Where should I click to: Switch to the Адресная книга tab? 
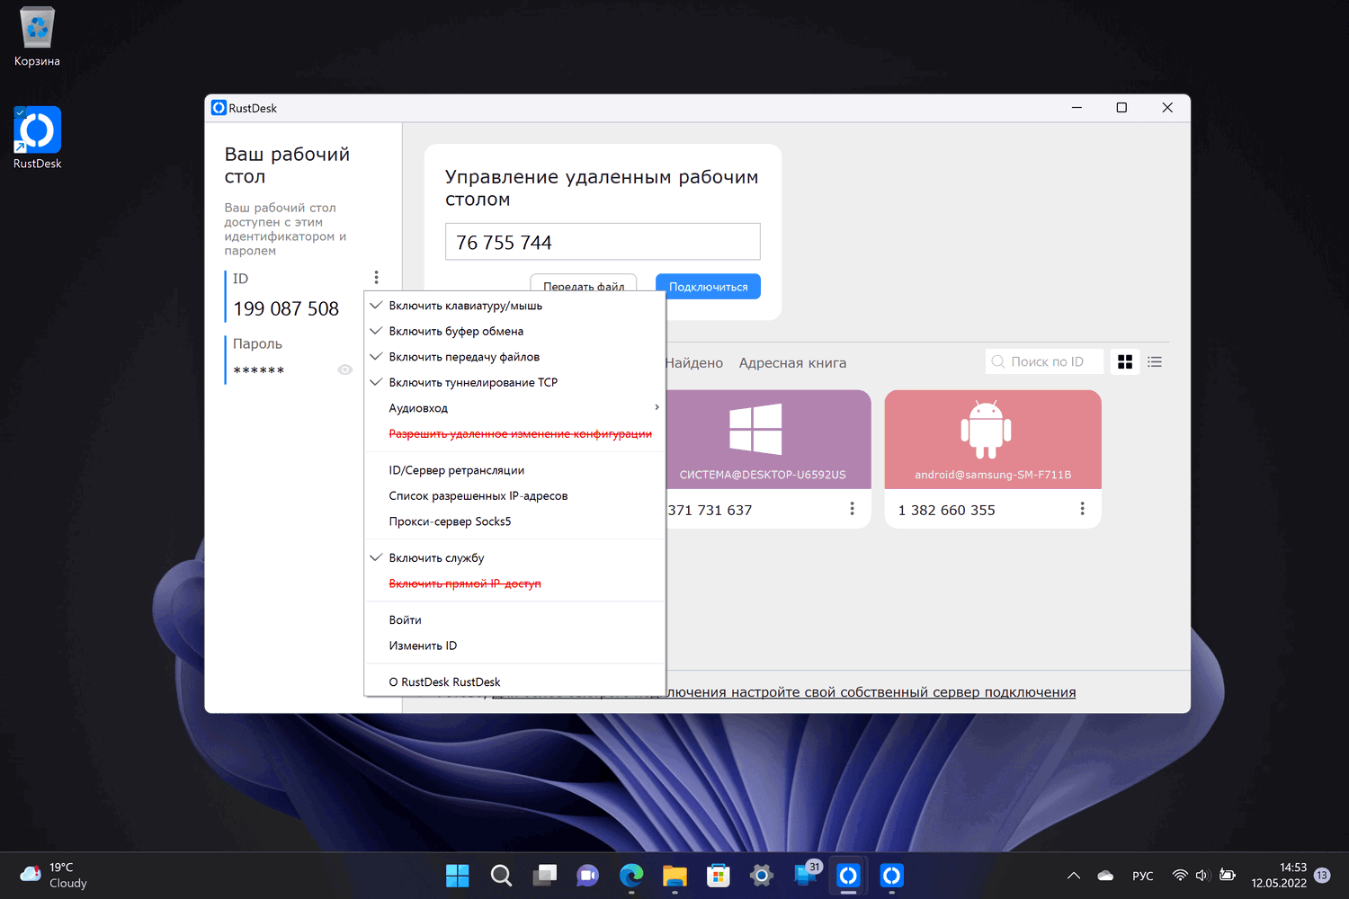coord(792,363)
